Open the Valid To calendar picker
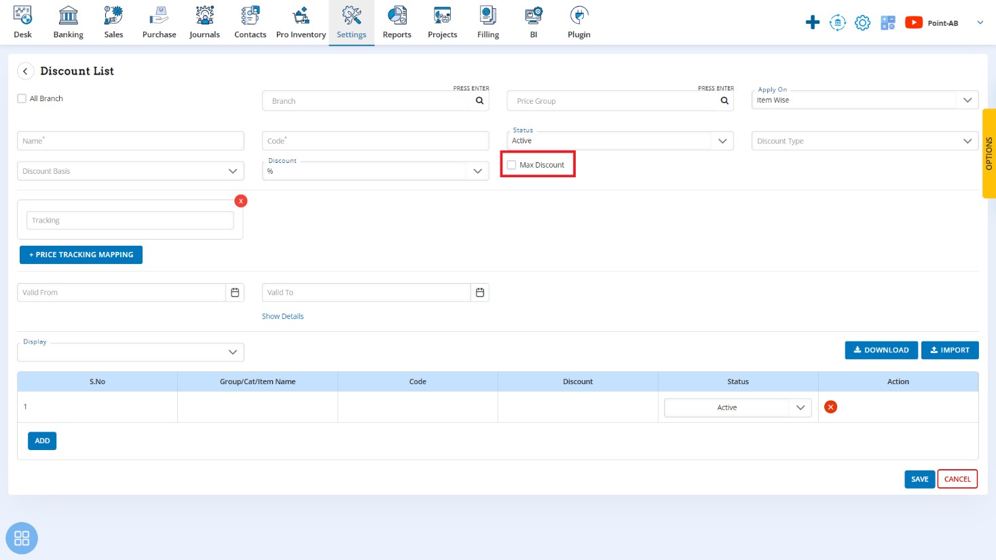 [480, 293]
